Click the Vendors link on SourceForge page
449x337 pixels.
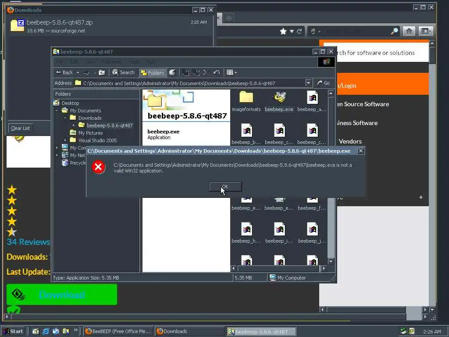click(350, 142)
